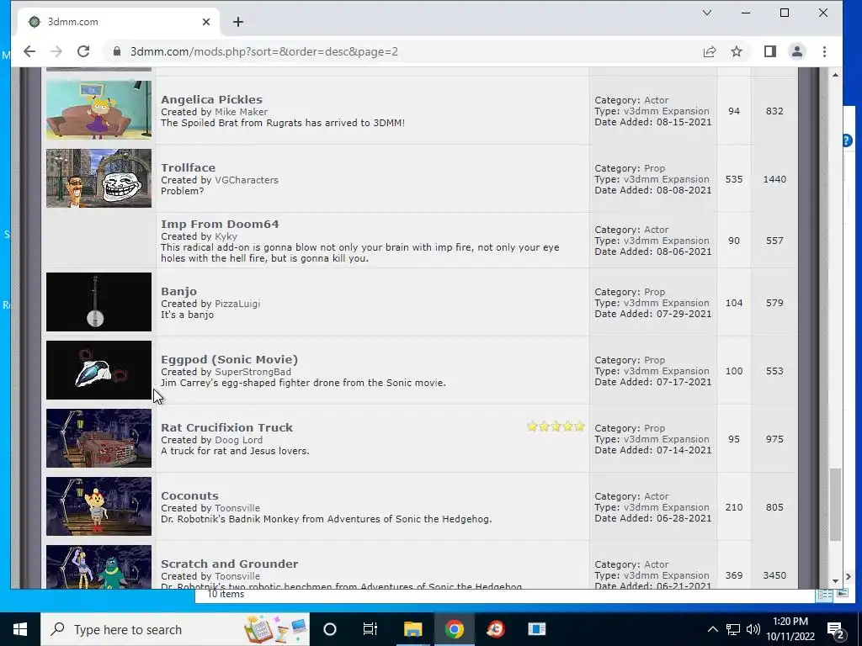Click the vertical scrollbar thumb
The image size is (862, 646).
coord(835,505)
